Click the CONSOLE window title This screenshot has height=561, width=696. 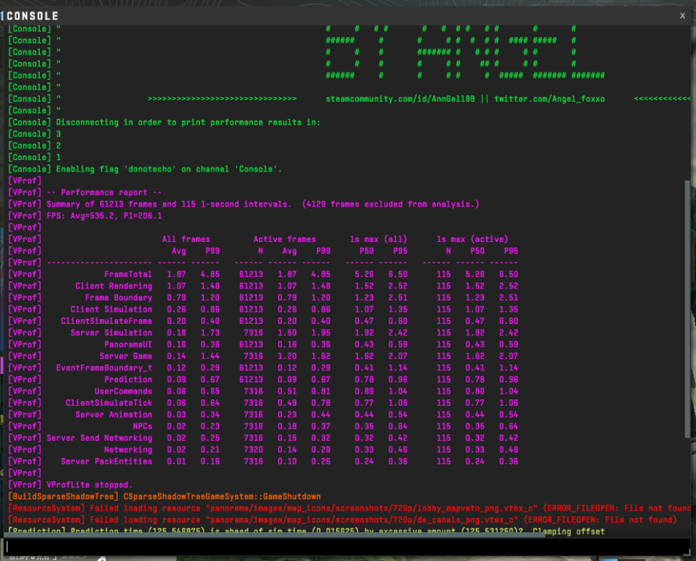33,17
